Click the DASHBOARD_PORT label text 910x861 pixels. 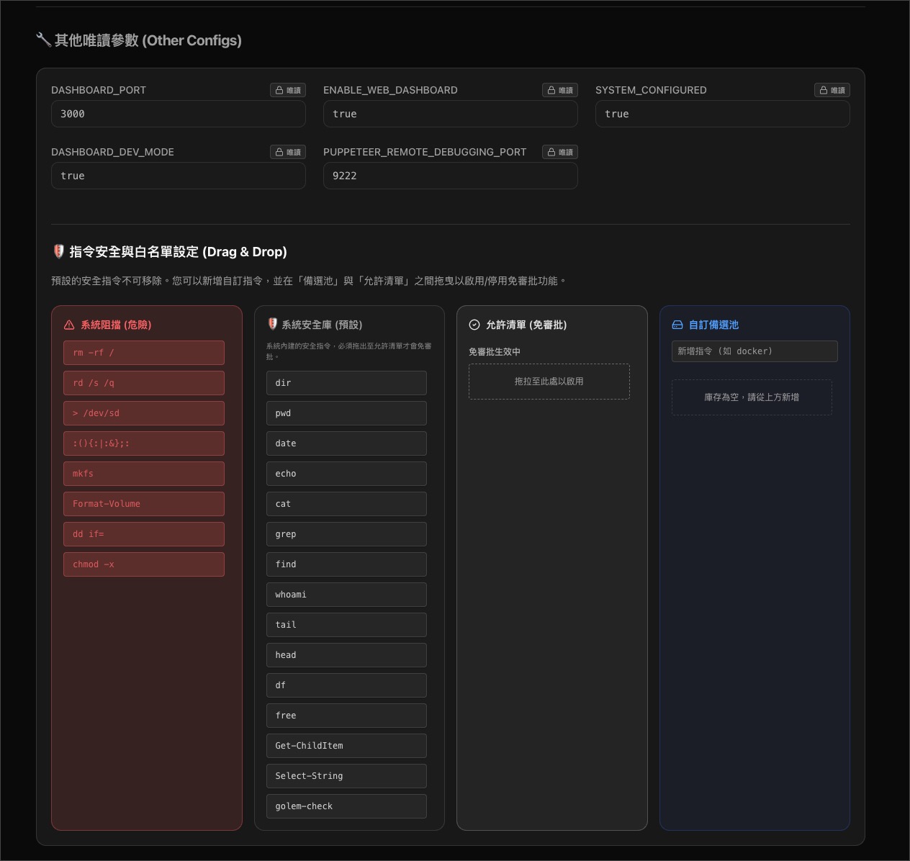point(99,90)
